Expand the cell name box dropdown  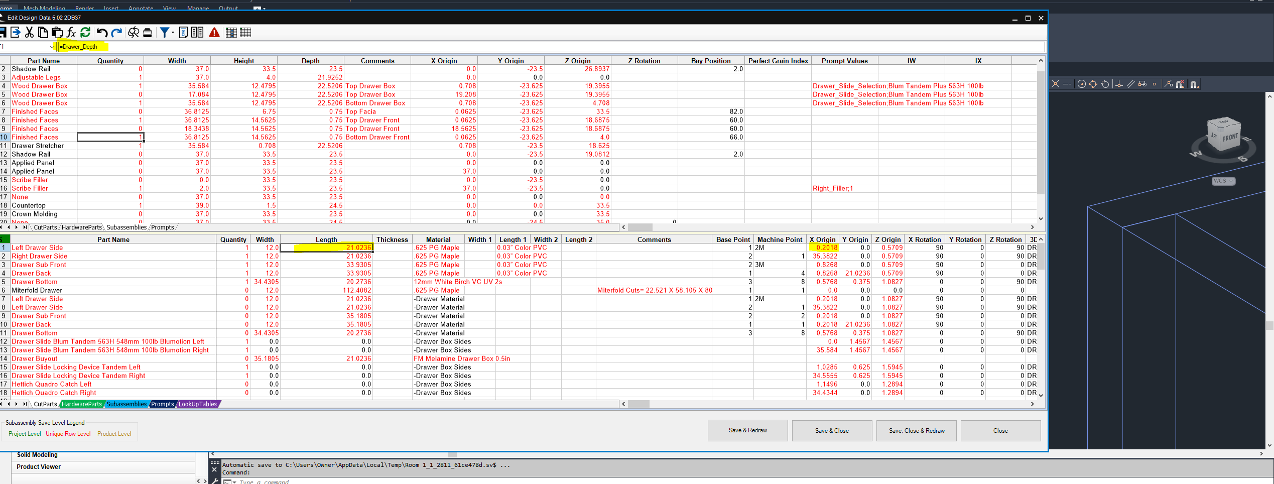click(52, 47)
